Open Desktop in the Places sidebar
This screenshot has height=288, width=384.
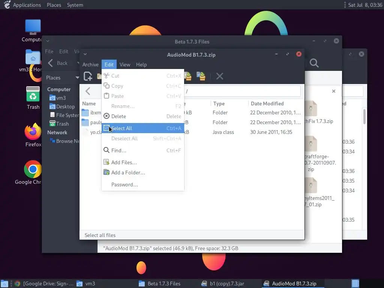pos(62,106)
